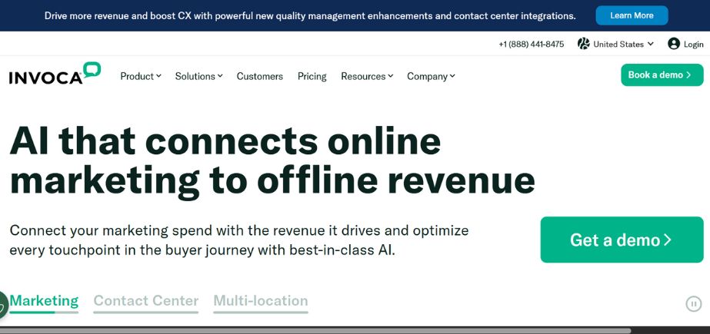Click the Login user avatar icon

[x=674, y=44]
